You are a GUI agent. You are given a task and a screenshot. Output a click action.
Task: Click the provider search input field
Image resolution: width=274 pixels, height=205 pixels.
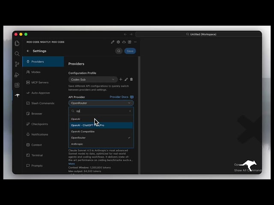[101, 111]
